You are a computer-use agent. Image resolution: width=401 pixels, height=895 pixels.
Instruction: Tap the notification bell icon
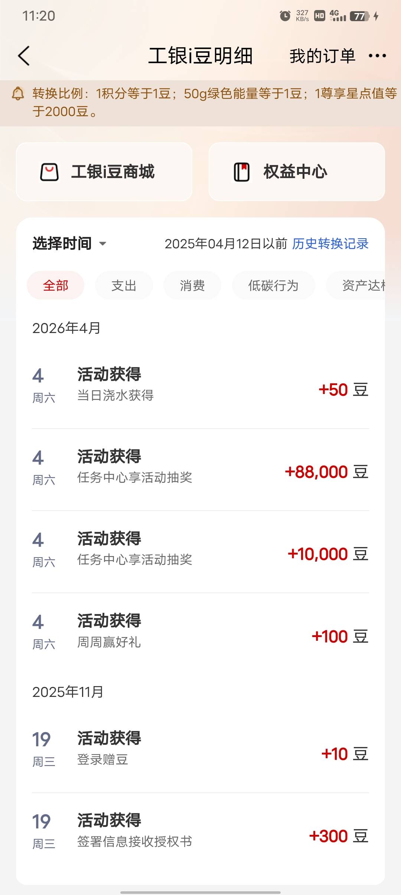coord(18,93)
